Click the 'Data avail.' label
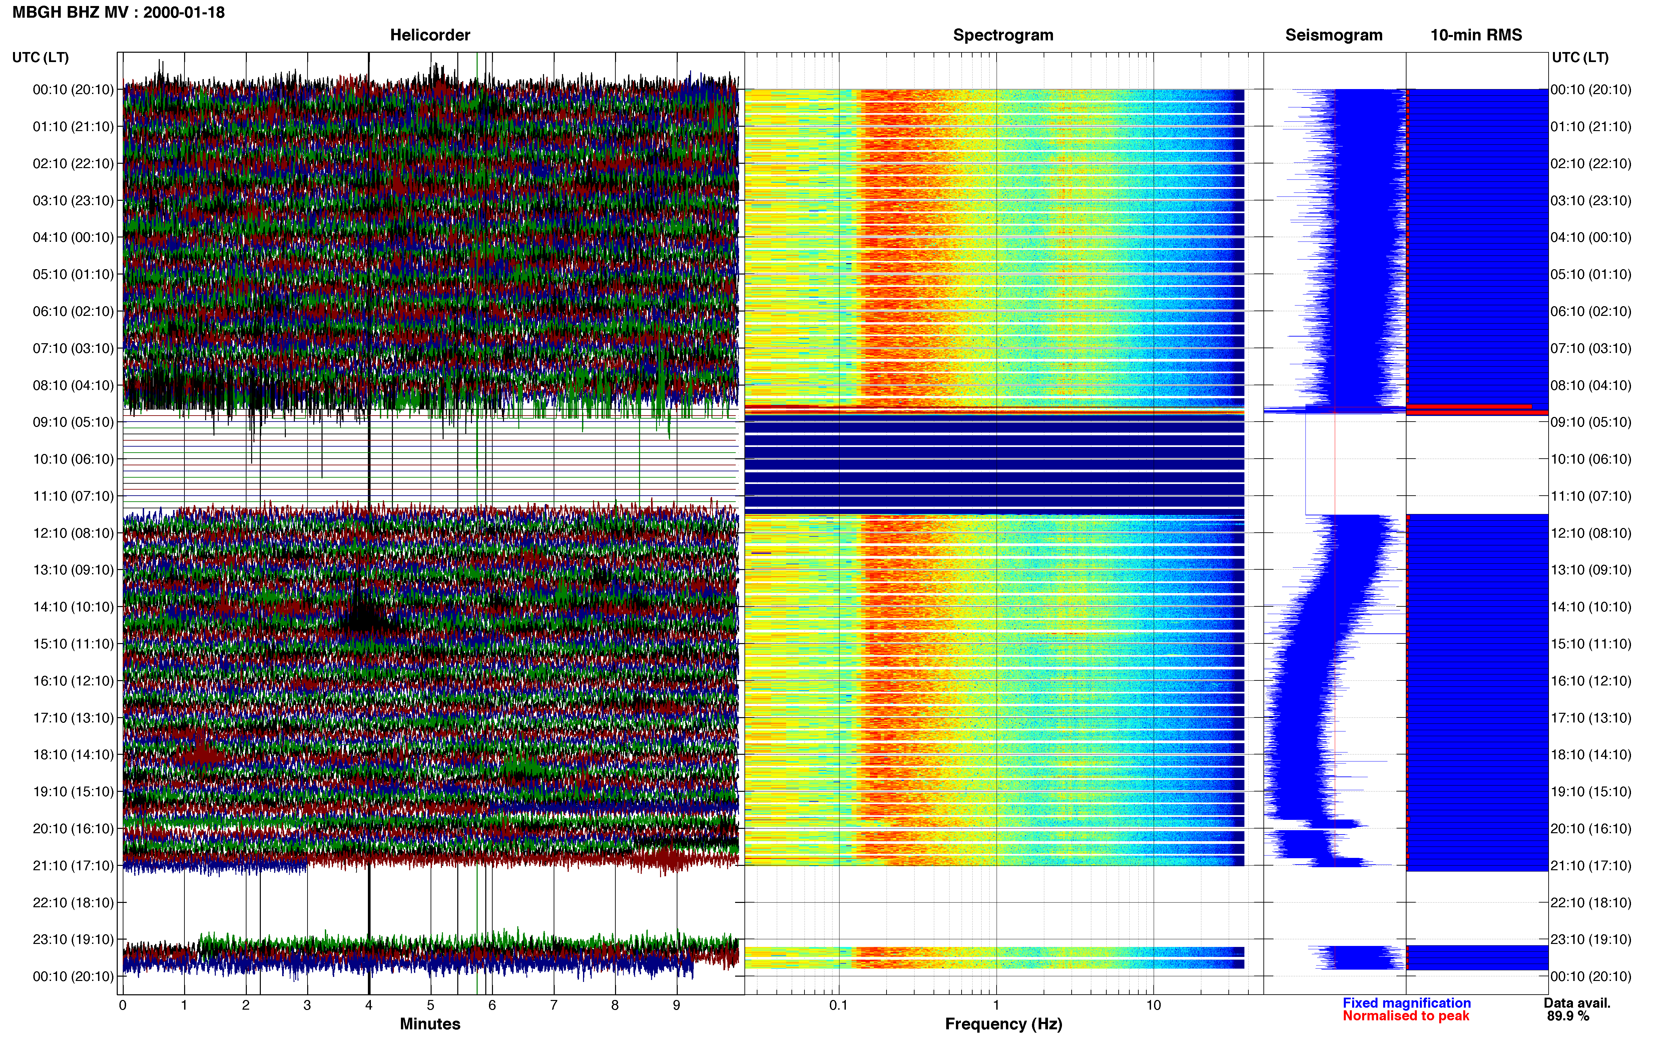The height and width of the screenshot is (1047, 1674). [x=1577, y=1003]
